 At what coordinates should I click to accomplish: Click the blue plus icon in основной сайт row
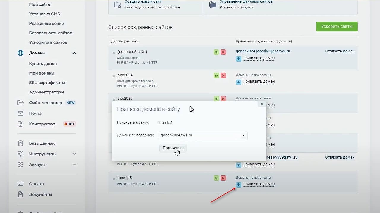coord(239,59)
